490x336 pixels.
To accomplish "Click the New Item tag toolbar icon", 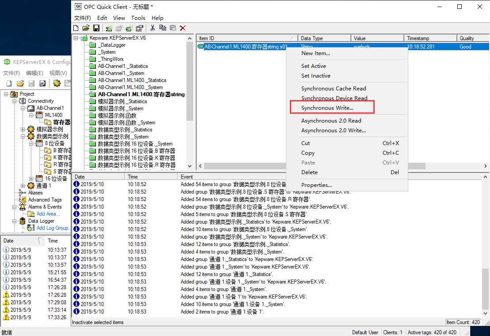I will click(129, 28).
